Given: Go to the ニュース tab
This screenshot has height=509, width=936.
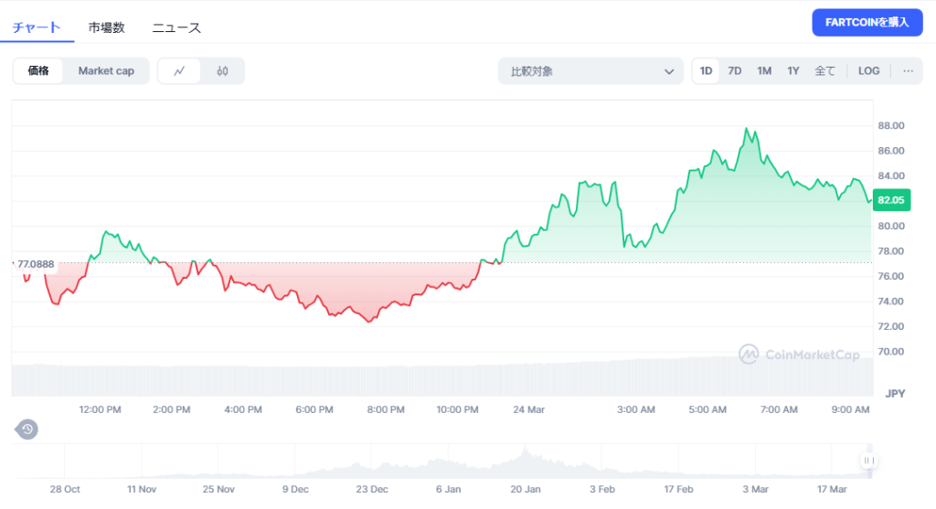Looking at the screenshot, I should (176, 27).
